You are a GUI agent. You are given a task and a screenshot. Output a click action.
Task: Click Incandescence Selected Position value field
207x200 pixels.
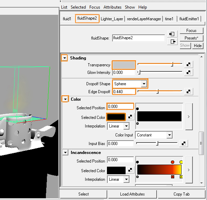pyautogui.click(x=120, y=160)
